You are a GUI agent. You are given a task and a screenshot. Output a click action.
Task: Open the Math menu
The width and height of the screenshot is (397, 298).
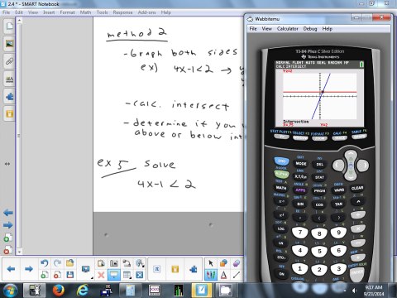pyautogui.click(x=85, y=12)
